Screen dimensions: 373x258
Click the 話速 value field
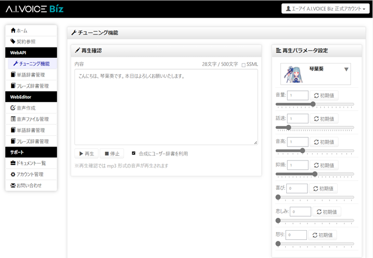(x=298, y=119)
